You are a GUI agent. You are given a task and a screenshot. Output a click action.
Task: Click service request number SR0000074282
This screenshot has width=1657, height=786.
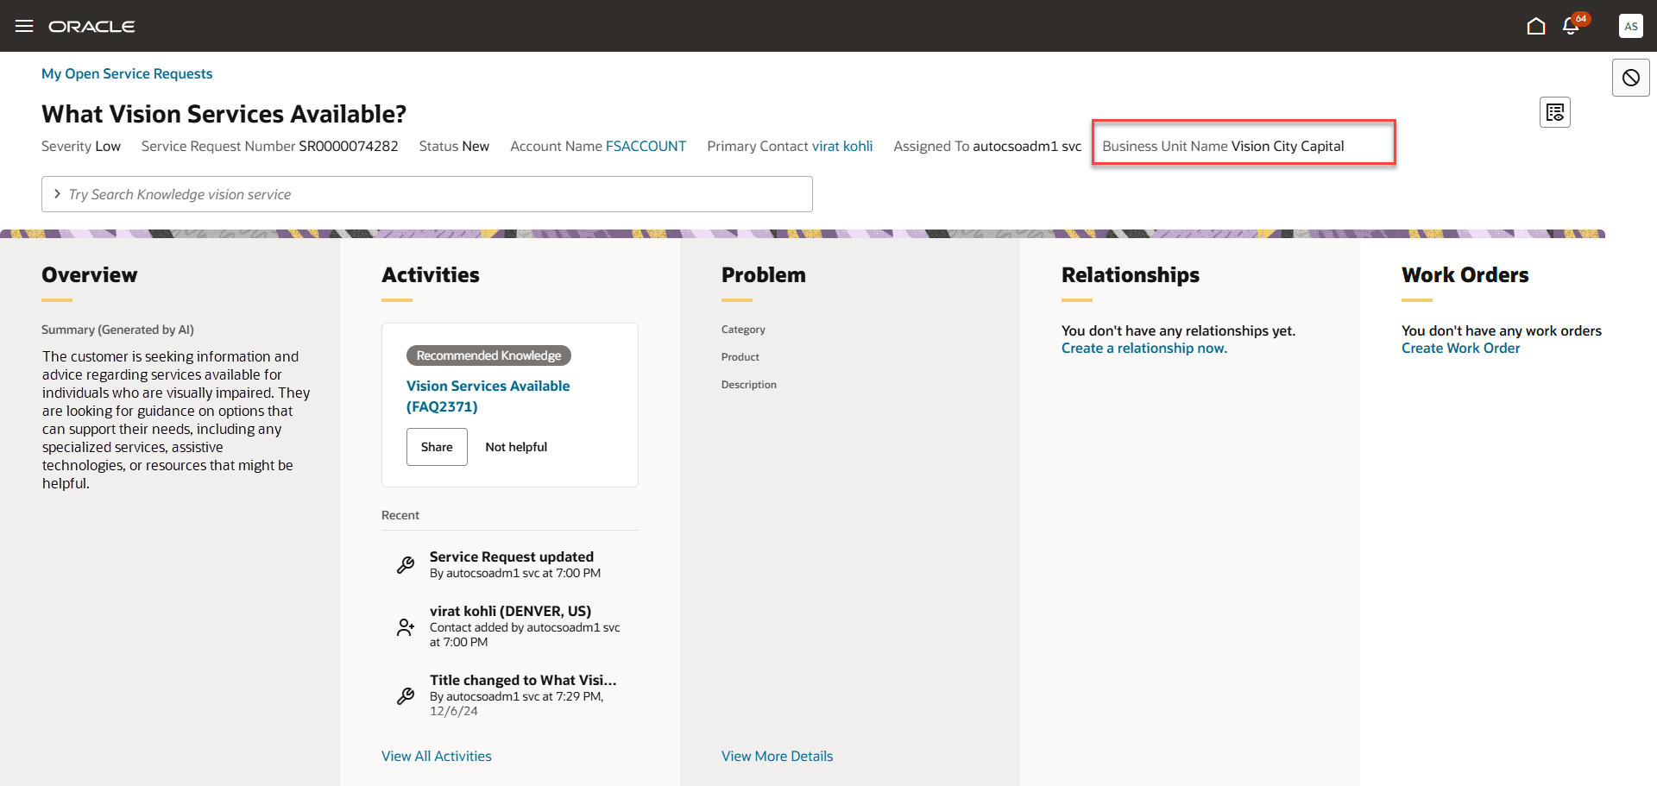pyautogui.click(x=349, y=147)
